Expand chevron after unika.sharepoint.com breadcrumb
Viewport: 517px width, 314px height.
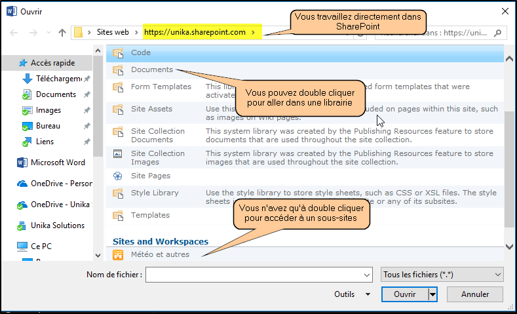point(253,32)
